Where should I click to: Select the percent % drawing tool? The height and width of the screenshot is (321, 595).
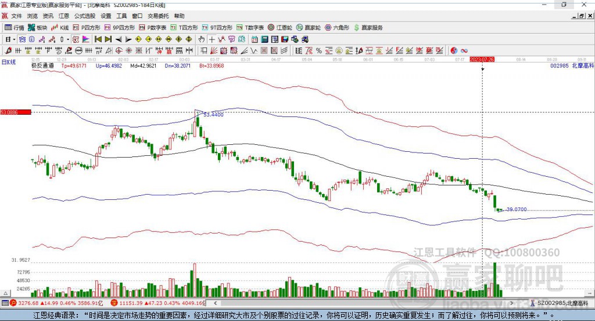(319, 51)
